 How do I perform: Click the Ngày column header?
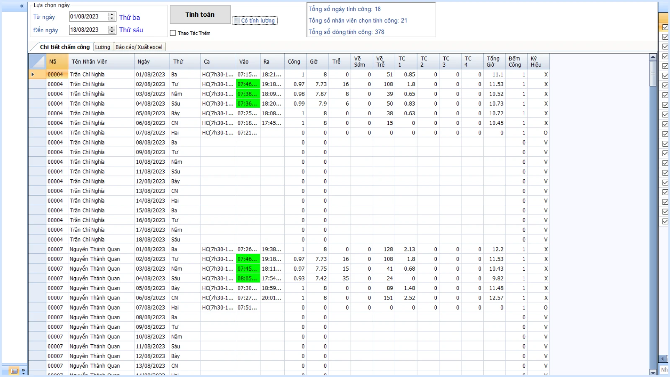tap(152, 62)
